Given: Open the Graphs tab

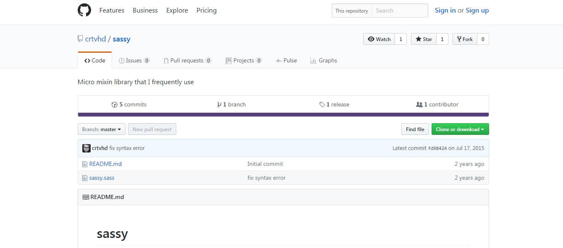Looking at the screenshot, I should pos(324,60).
